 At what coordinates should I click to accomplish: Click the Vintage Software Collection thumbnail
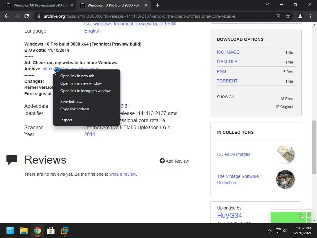[285, 179]
